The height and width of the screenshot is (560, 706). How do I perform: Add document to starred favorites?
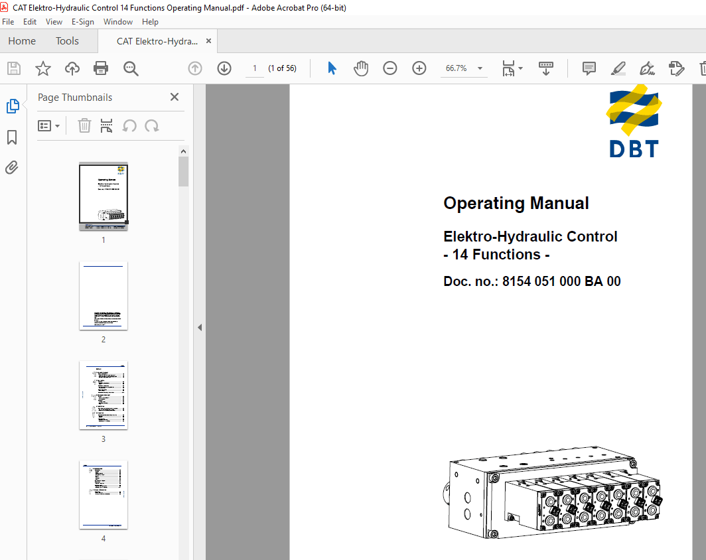click(43, 68)
